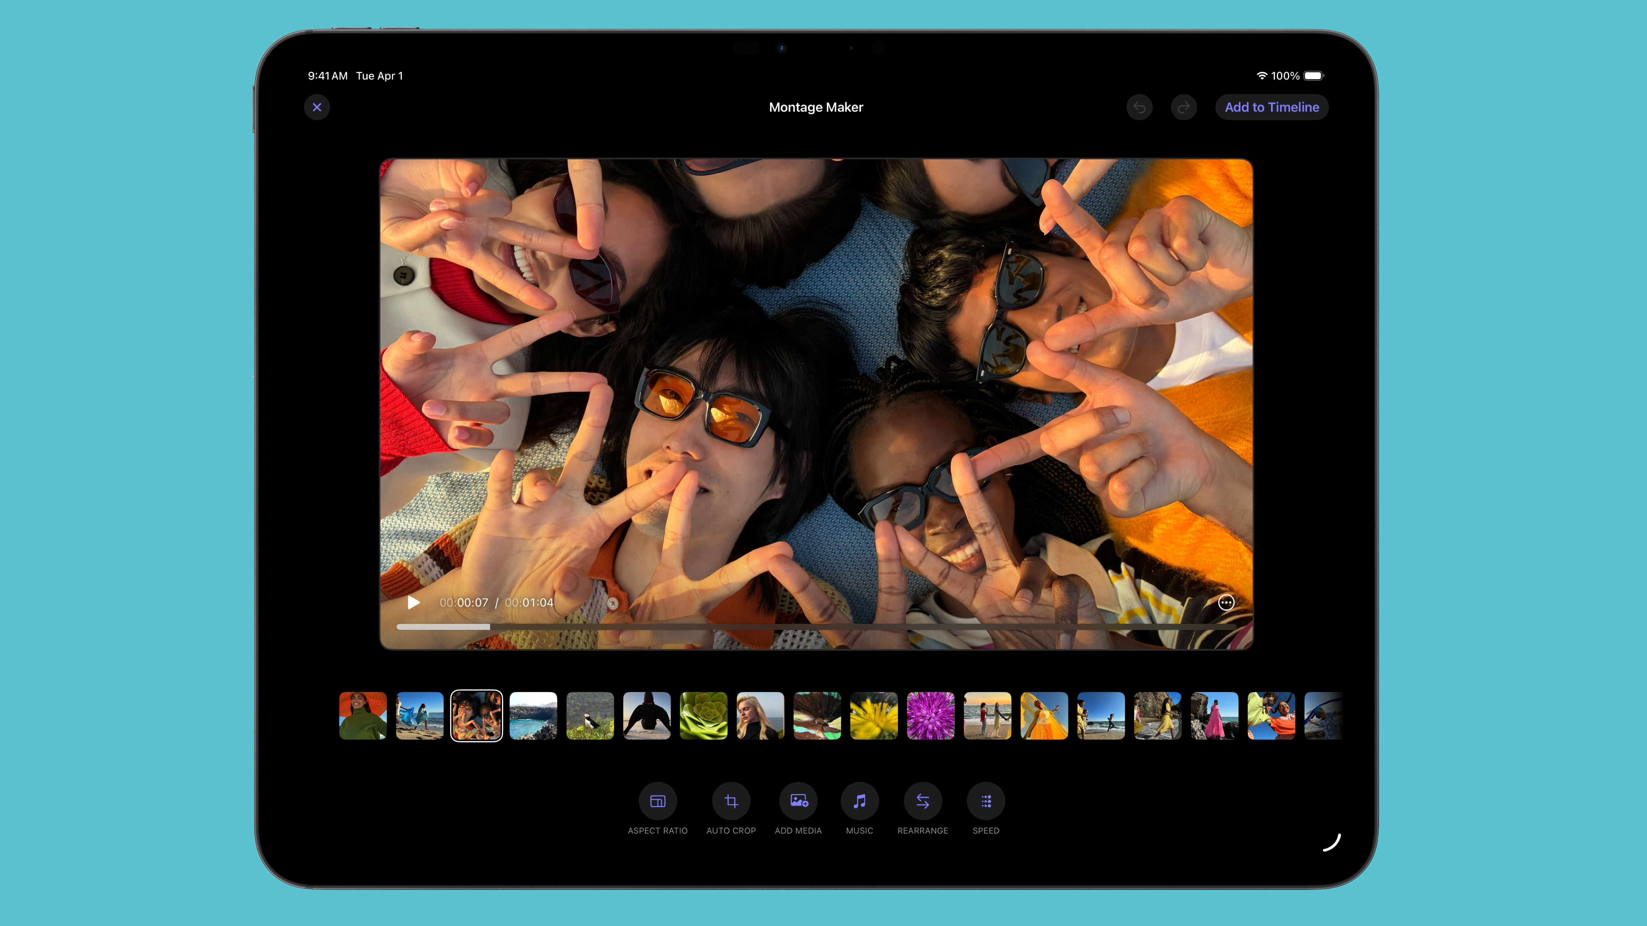1647x926 pixels.
Task: Select the currently highlighted group photo thumbnail
Action: [476, 716]
